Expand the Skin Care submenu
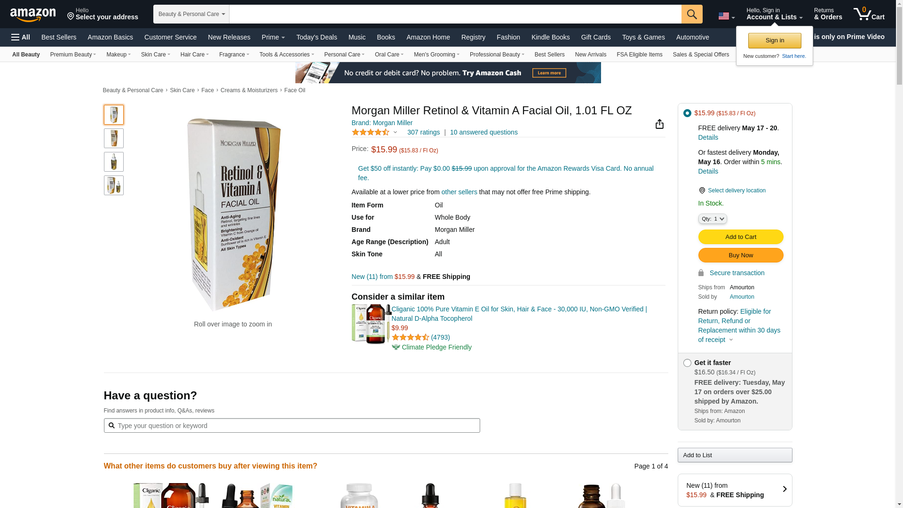Image resolution: width=903 pixels, height=508 pixels. [x=156, y=55]
